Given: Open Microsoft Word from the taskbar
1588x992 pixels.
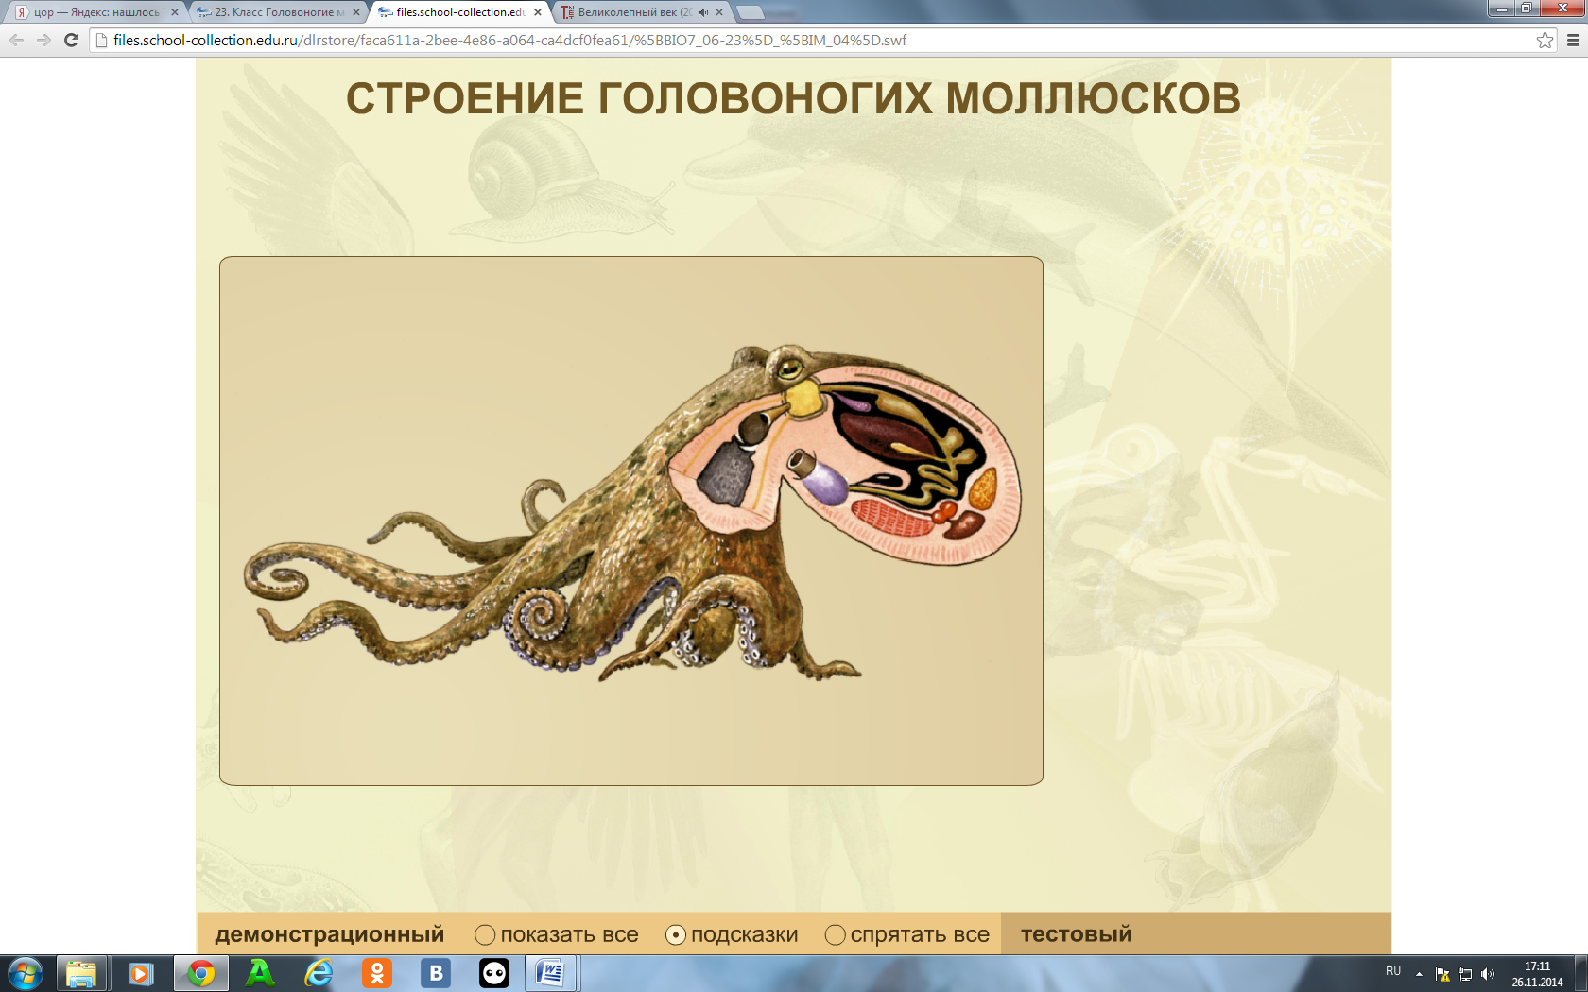Looking at the screenshot, I should [x=551, y=972].
